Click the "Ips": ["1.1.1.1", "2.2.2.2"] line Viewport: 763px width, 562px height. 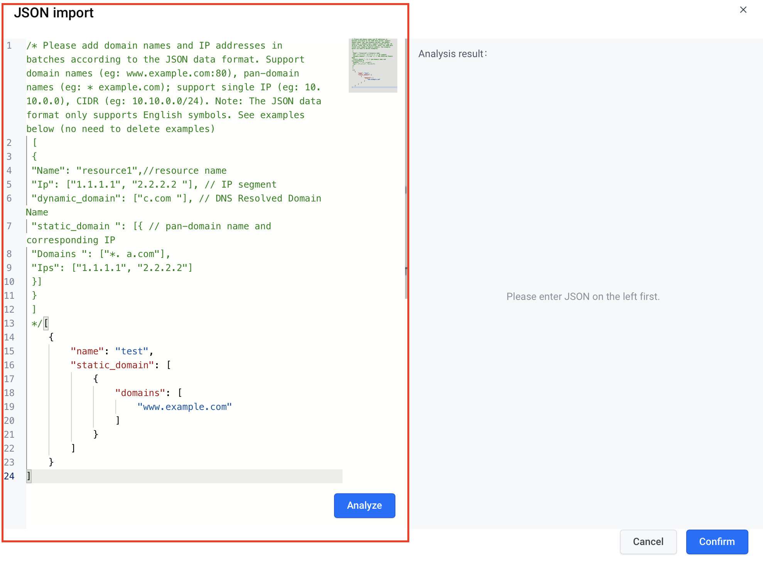pyautogui.click(x=112, y=267)
